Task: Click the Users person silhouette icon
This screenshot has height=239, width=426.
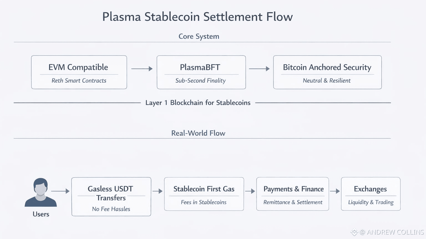Action: (x=41, y=192)
